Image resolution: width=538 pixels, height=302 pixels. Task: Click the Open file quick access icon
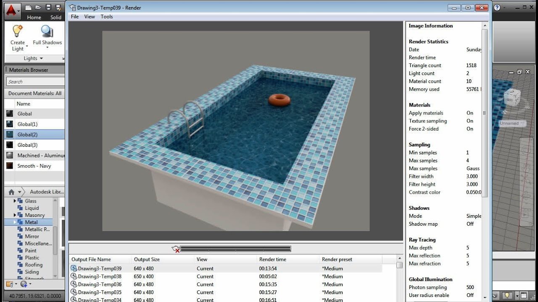(38, 7)
